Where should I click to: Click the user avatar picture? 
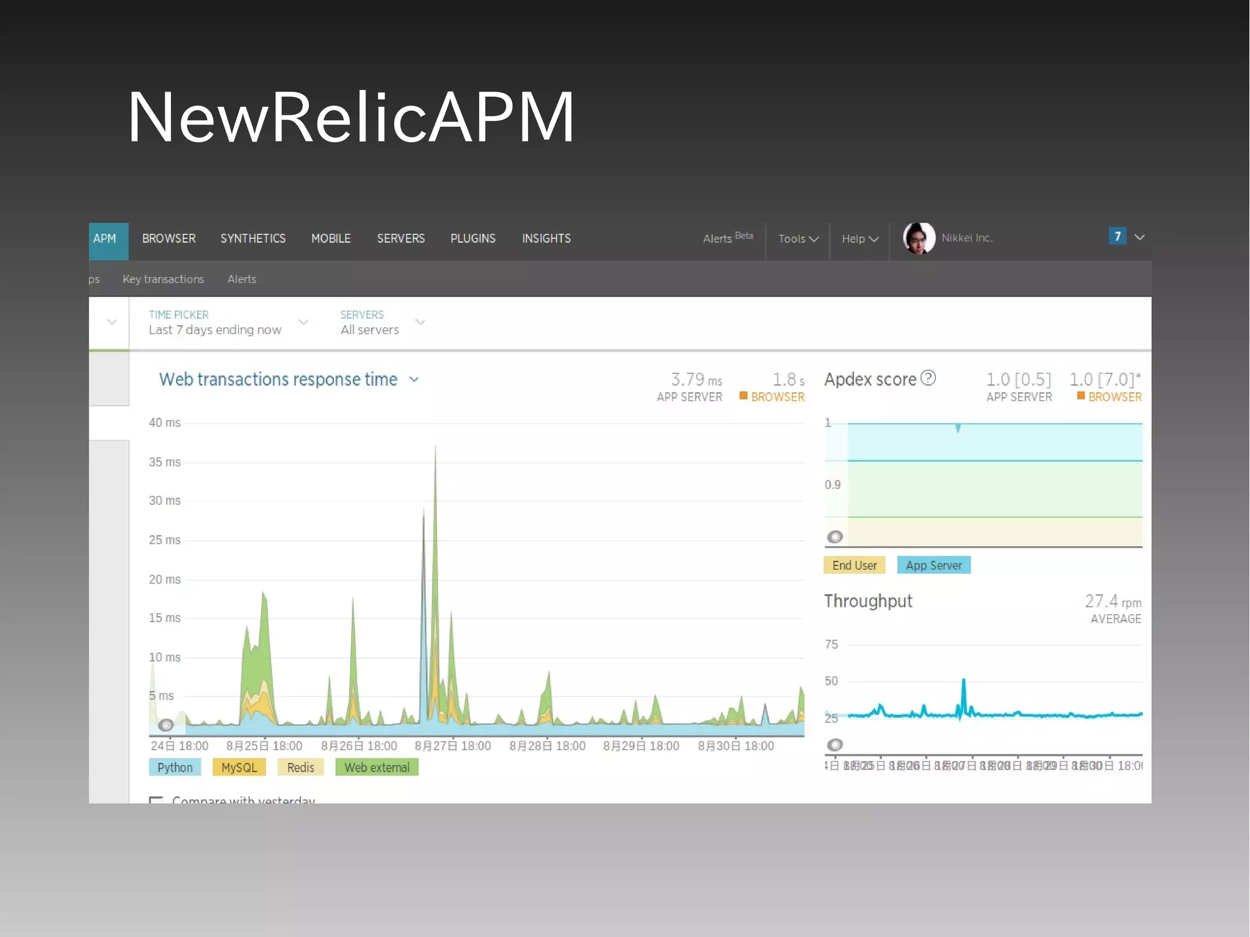pos(919,238)
